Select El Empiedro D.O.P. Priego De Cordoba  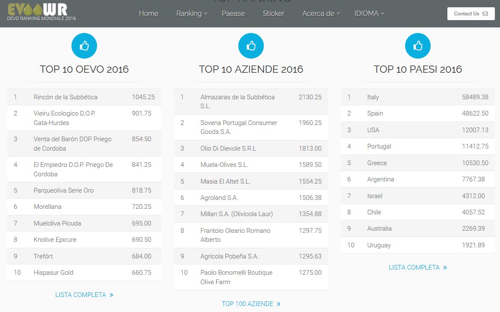(x=84, y=169)
